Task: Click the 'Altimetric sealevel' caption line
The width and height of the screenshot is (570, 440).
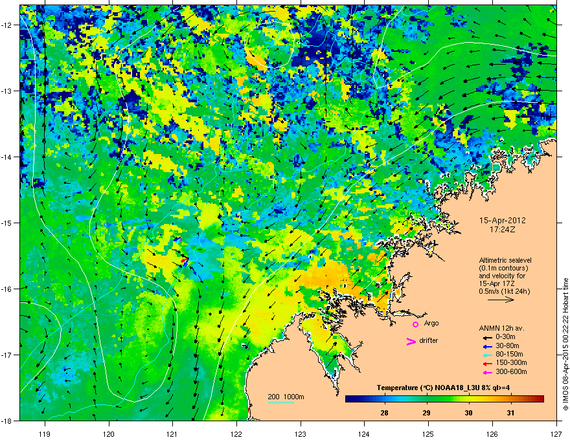Action: point(505,260)
